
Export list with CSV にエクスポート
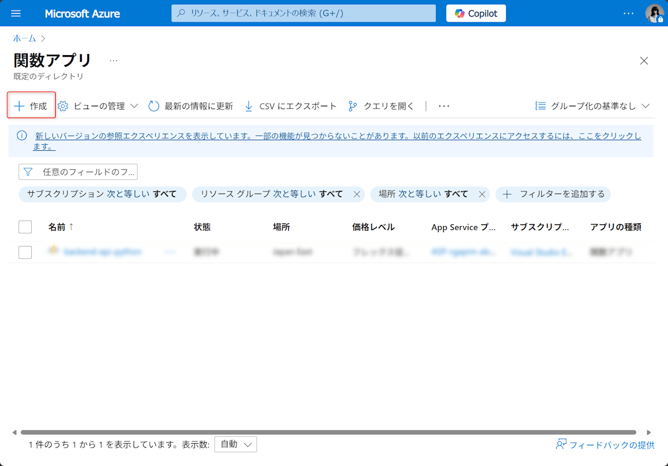click(x=291, y=106)
